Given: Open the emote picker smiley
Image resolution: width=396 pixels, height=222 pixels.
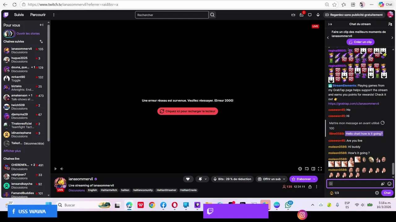Looking at the screenshot, I should 390,184.
